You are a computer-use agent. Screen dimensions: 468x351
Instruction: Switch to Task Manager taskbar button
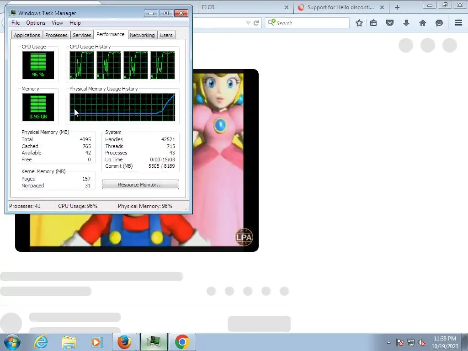[154, 342]
